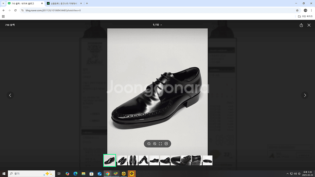Close the 710 블랙 browser tab
The width and height of the screenshot is (315, 177).
tap(42, 3)
